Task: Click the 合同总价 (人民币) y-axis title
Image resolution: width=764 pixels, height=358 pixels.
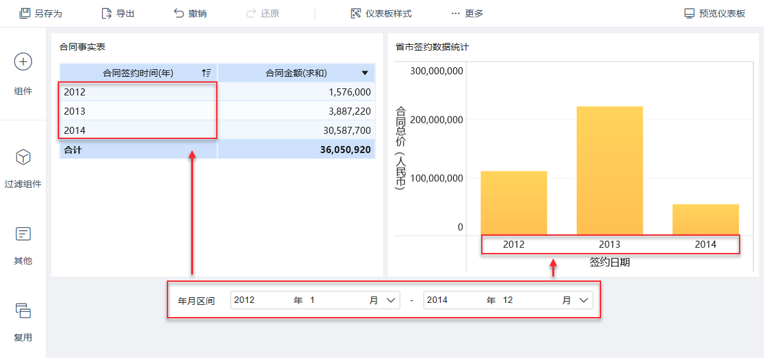Action: point(400,148)
